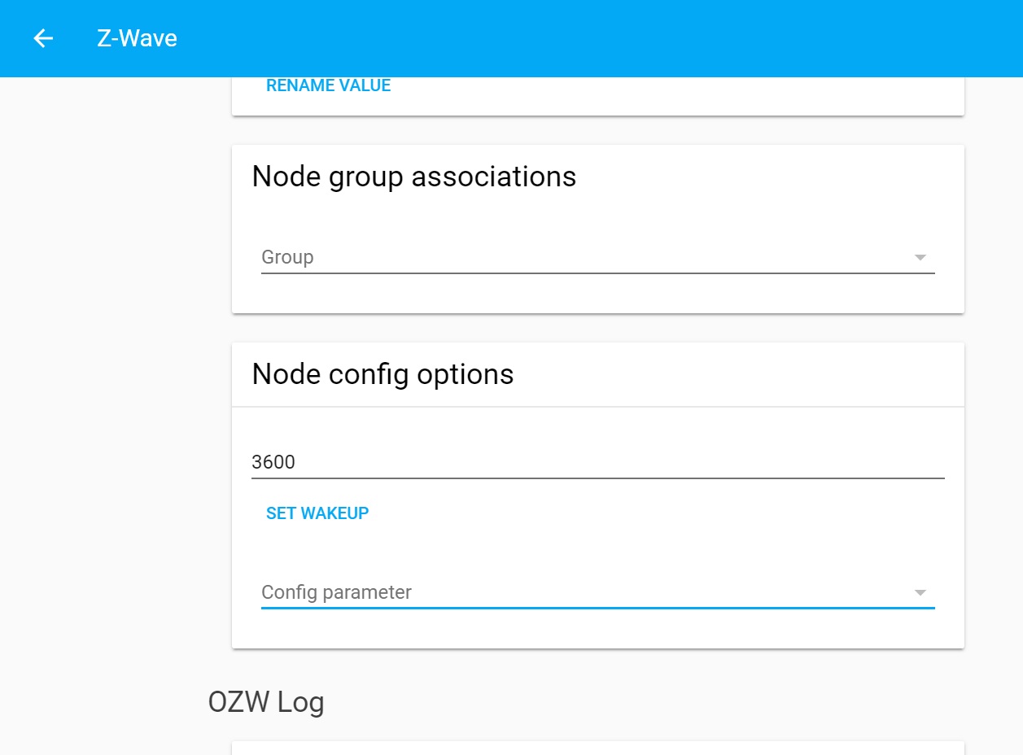1023x755 pixels.
Task: Click the Node group associations heading
Action: pos(414,177)
